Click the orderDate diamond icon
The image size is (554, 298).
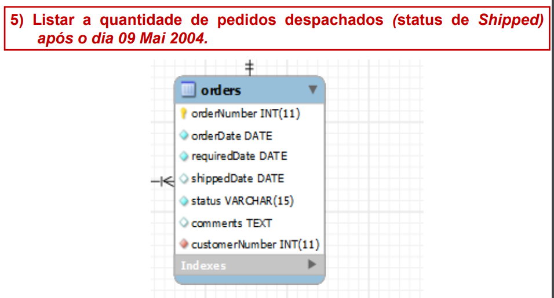click(184, 135)
